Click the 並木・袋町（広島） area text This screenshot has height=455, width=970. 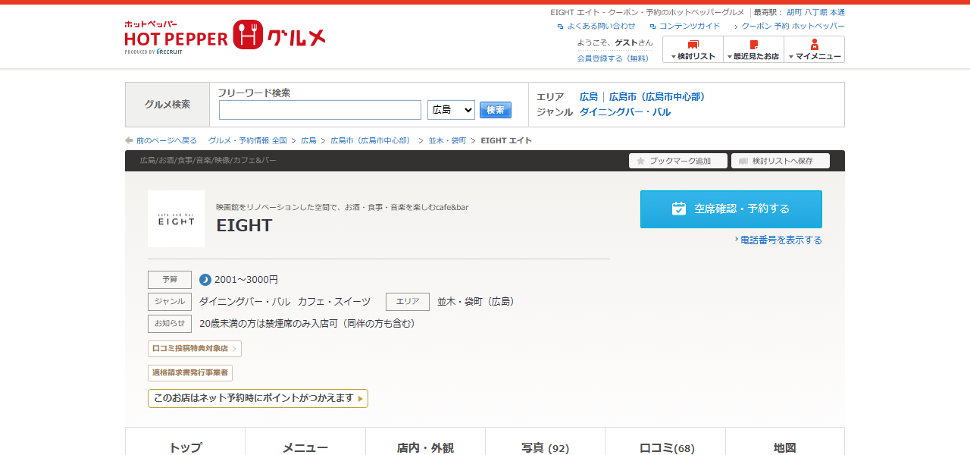click(x=478, y=302)
